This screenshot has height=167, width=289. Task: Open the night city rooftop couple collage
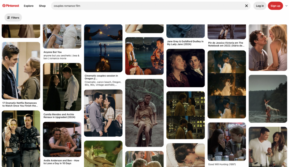coord(185,115)
